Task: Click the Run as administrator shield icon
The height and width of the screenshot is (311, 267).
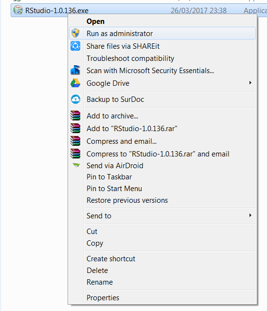Action: [75, 33]
